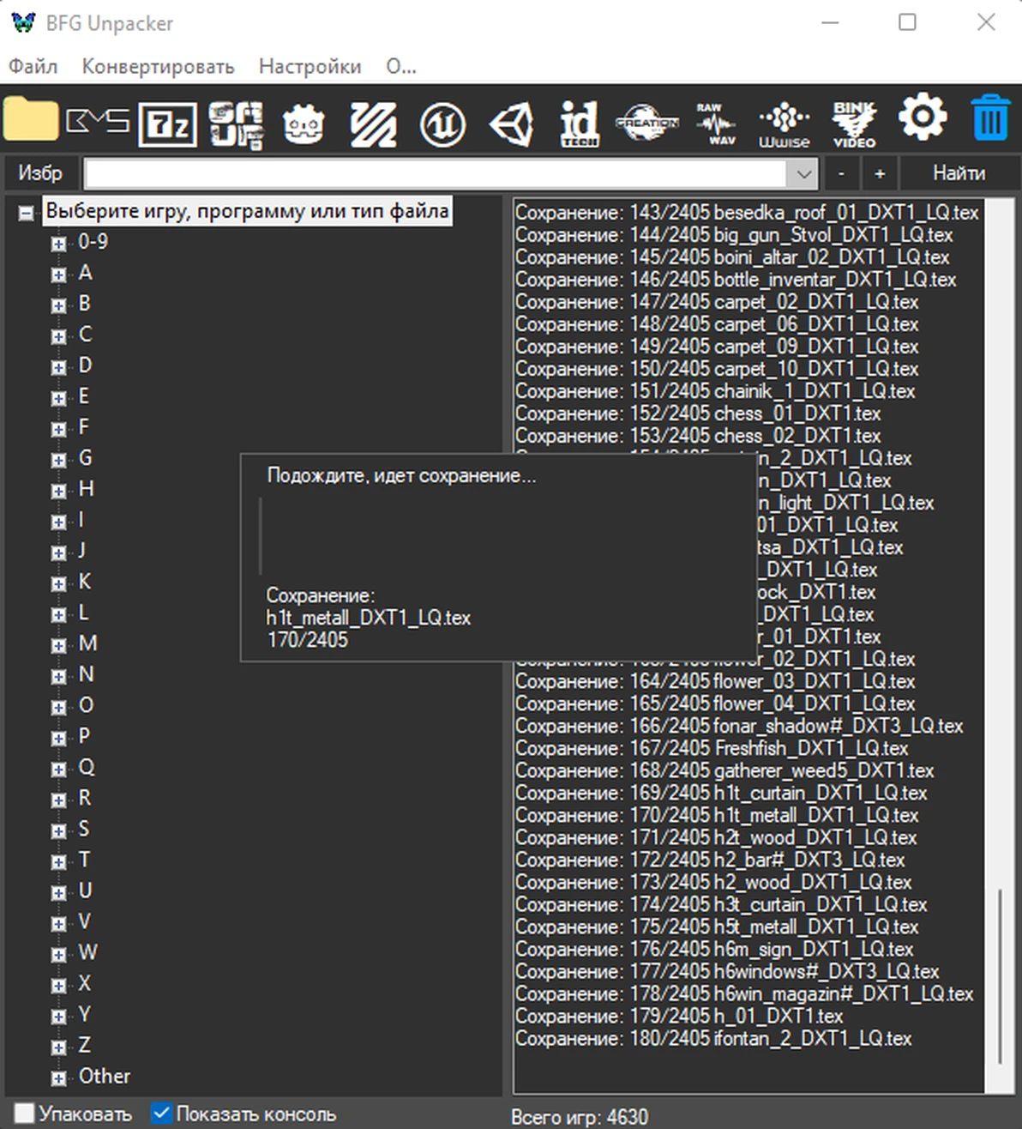Select tree item K
The height and width of the screenshot is (1129, 1022).
[85, 582]
